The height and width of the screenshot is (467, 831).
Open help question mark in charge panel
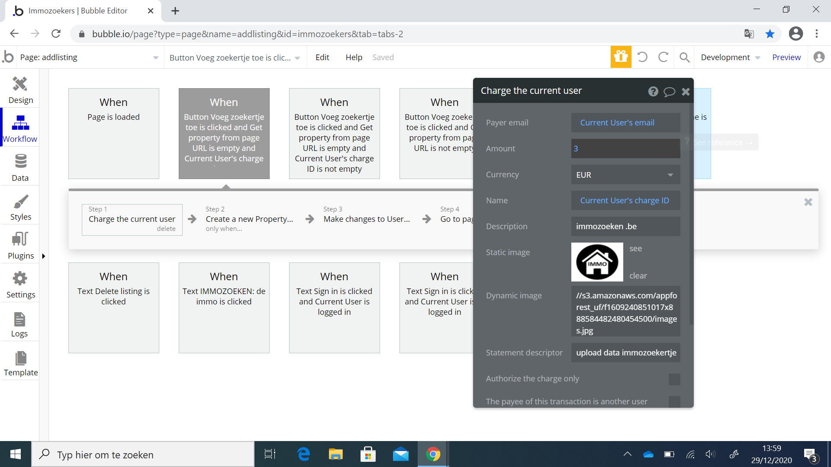coord(653,91)
